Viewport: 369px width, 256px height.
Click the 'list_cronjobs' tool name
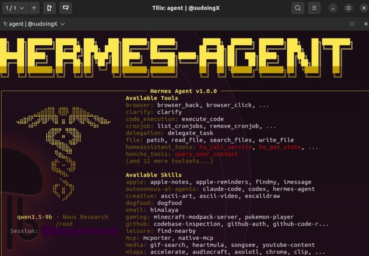[180, 126]
